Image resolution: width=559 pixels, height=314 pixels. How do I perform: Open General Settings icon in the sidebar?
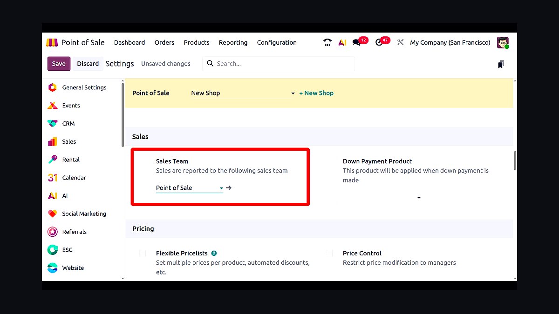tap(53, 87)
